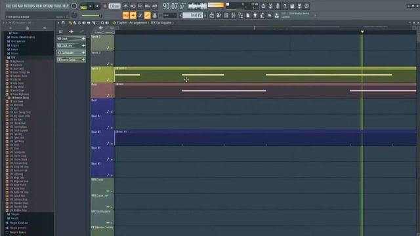420x236 pixels.
Task: Select the Slip tool in Playlist toolbar
Action: click(x=89, y=23)
